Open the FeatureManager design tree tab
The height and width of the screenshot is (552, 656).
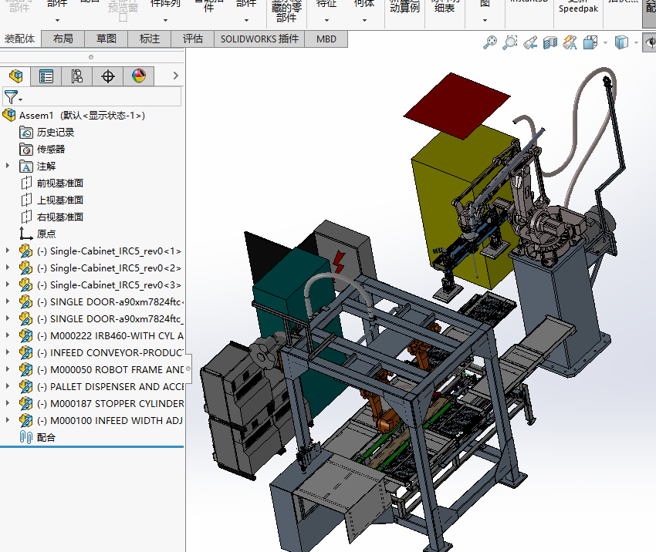[15, 76]
